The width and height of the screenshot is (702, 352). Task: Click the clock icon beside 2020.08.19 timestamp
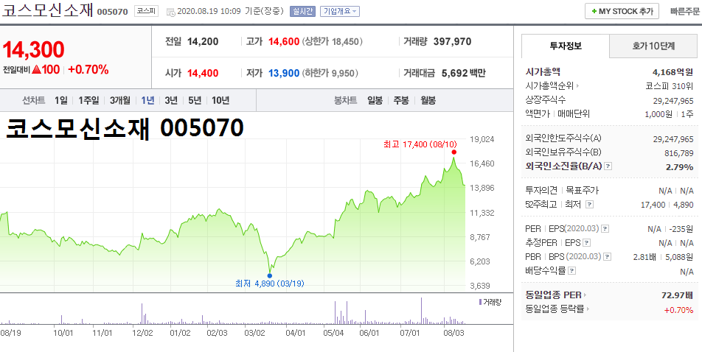pyautogui.click(x=171, y=12)
